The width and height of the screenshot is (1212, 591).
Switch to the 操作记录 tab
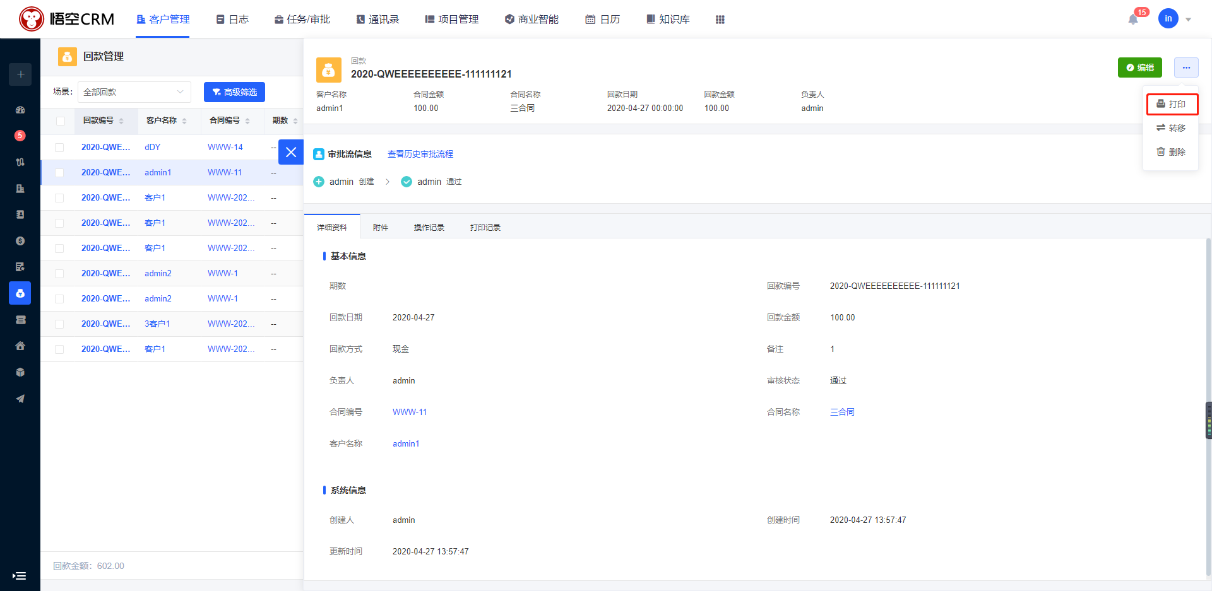tap(429, 228)
